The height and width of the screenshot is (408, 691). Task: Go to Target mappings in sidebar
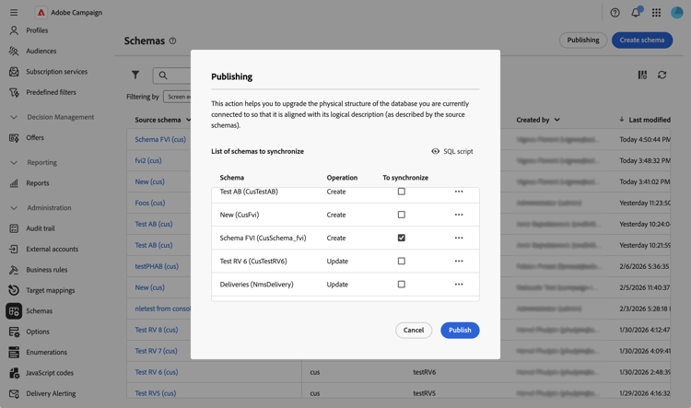tap(51, 290)
